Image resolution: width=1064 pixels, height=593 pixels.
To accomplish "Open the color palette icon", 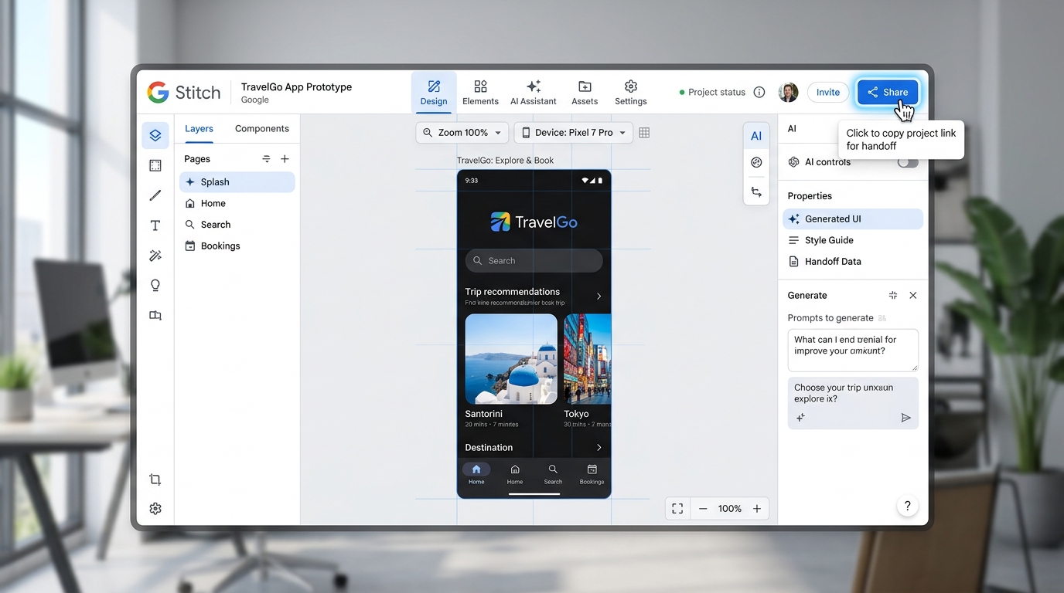I will 756,162.
